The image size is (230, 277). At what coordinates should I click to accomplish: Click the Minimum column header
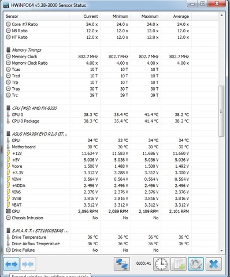point(116,17)
